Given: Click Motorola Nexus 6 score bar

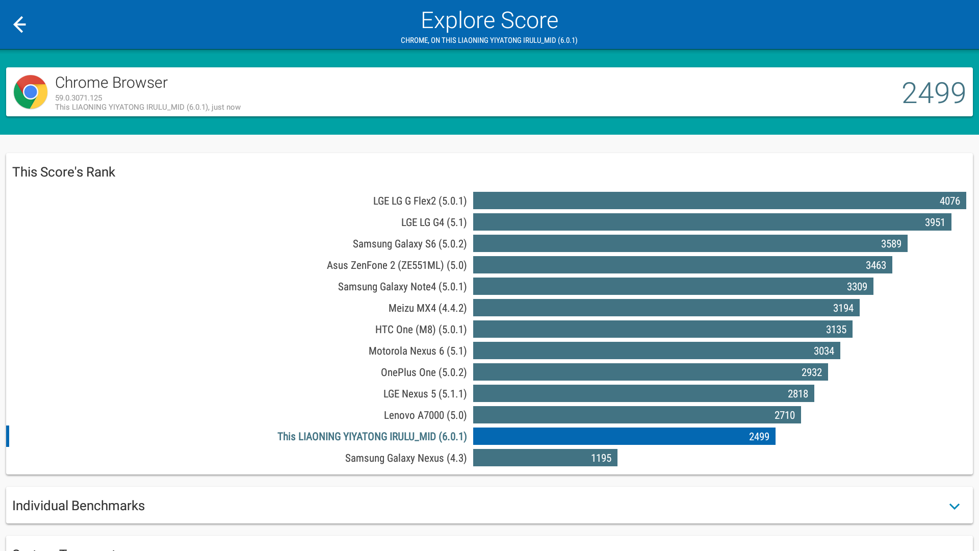Looking at the screenshot, I should (656, 351).
